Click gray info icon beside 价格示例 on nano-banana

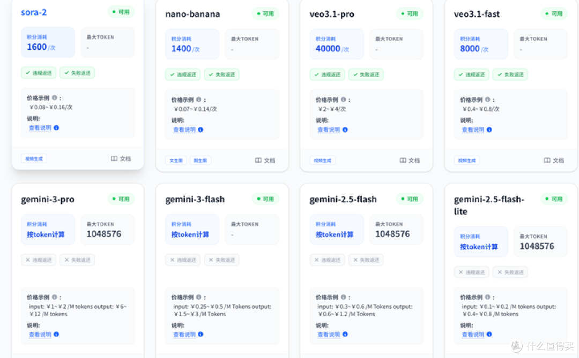pos(199,100)
